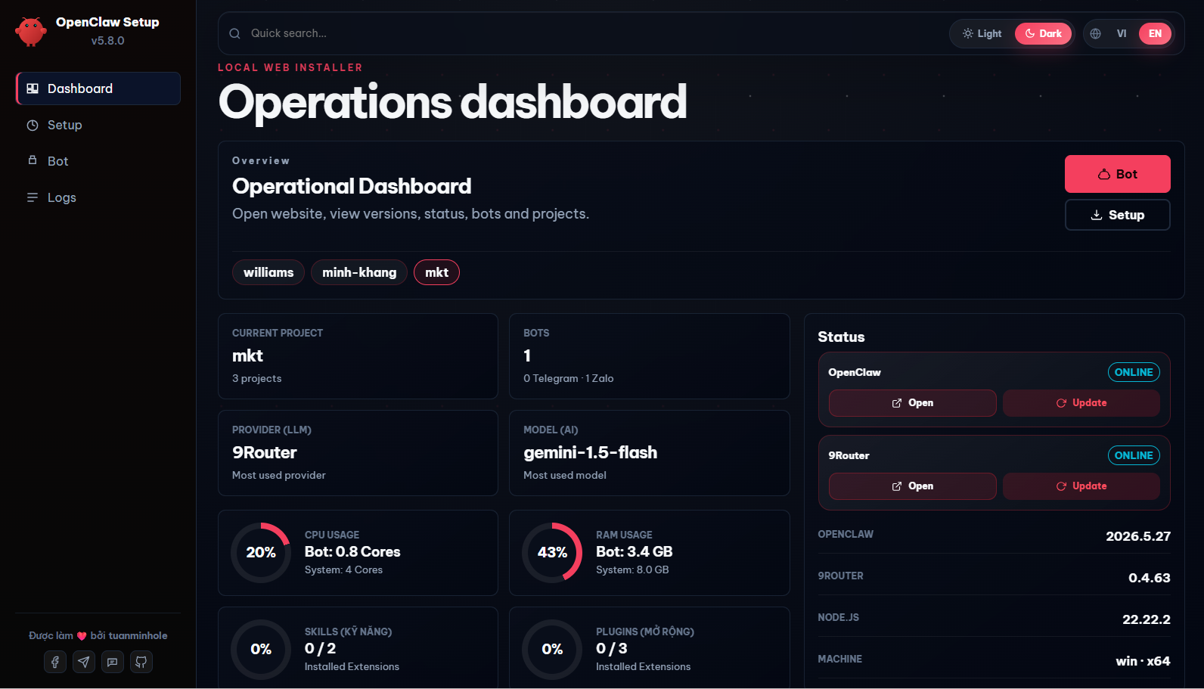
Task: Open the GitHub icon link
Action: pyautogui.click(x=141, y=662)
